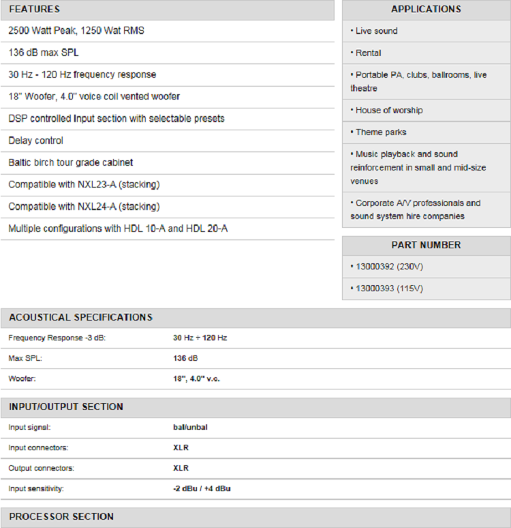
Task: Click the Live sound application item
Action: pyautogui.click(x=376, y=31)
